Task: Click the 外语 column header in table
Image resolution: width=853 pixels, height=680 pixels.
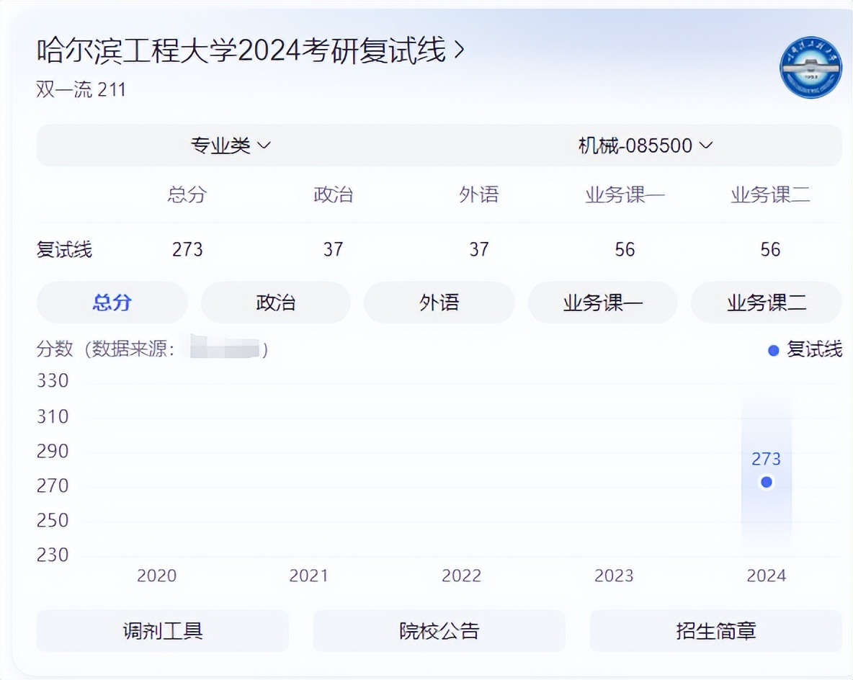Action: coord(478,194)
